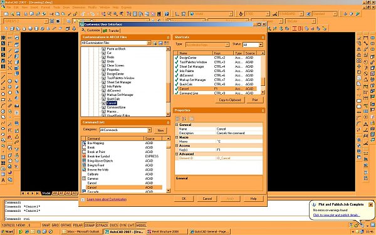Switch to the Customize tab
This screenshot has height=235, width=376.
91,30
